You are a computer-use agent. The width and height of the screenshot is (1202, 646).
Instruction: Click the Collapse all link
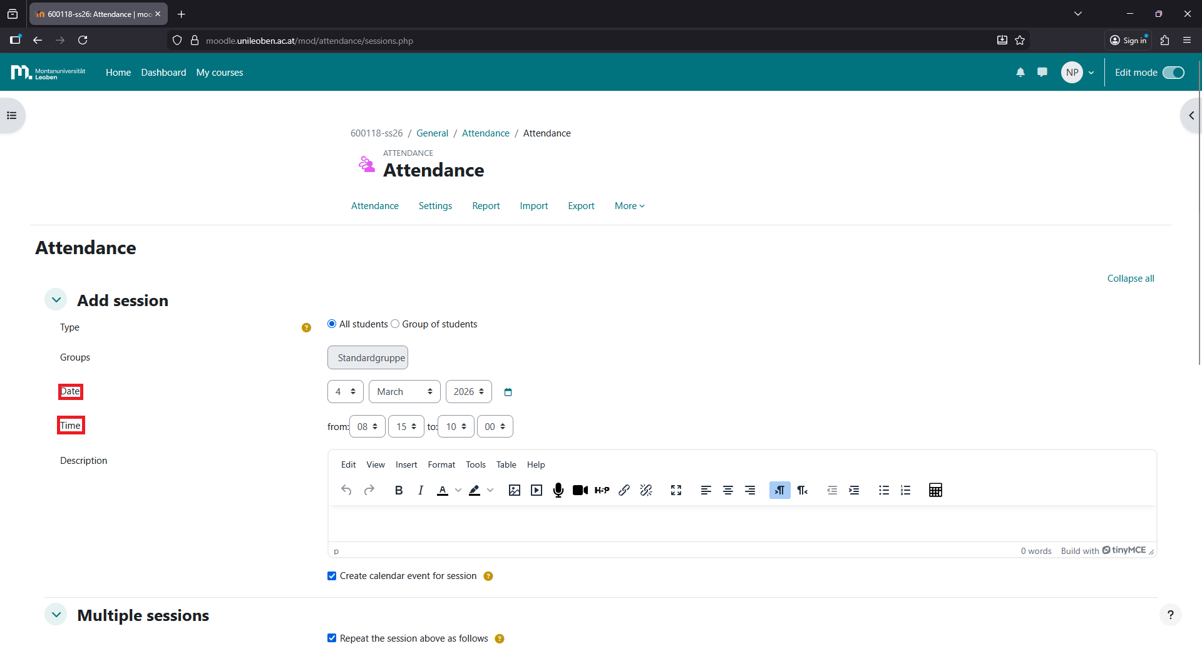point(1130,279)
